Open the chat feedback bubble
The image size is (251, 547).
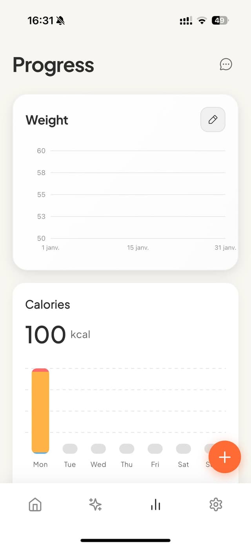tap(226, 64)
